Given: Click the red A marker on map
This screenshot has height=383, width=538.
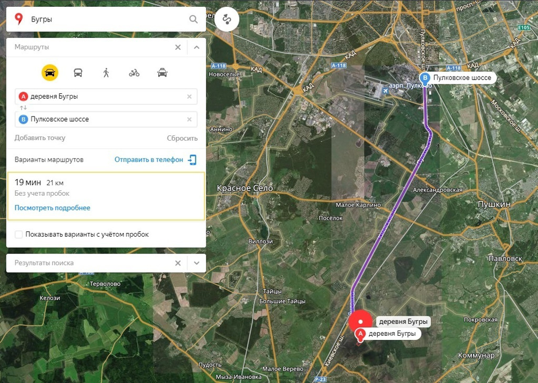Looking at the screenshot, I should (360, 334).
